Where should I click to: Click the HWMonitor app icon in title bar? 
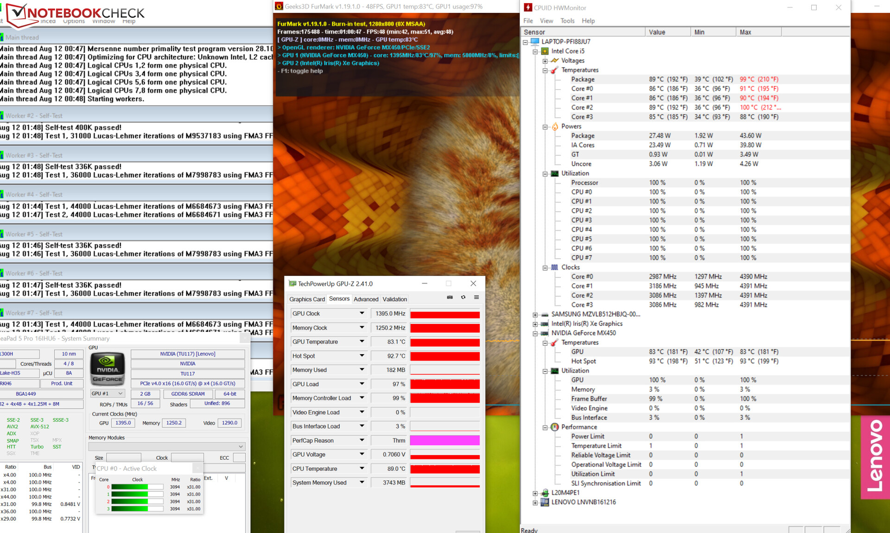pyautogui.click(x=528, y=7)
